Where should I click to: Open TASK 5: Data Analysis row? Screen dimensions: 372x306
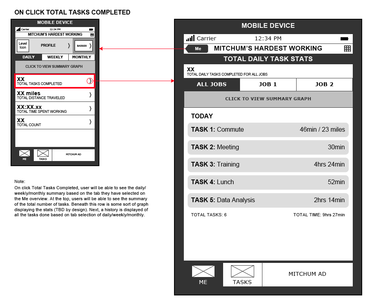[x=268, y=200]
